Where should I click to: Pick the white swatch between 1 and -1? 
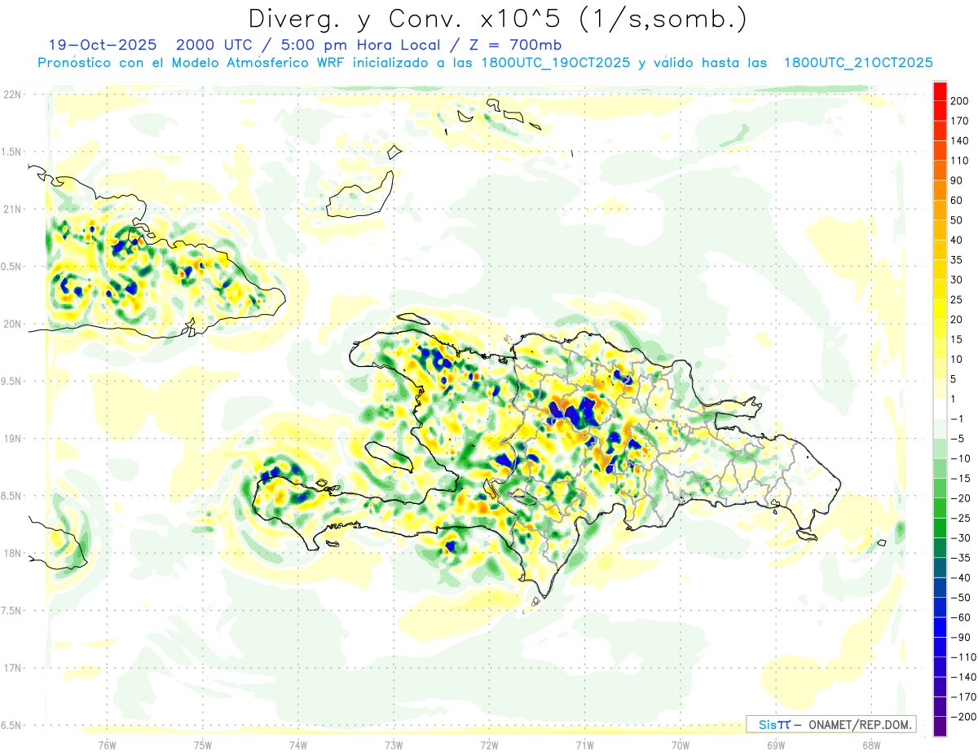(940, 409)
